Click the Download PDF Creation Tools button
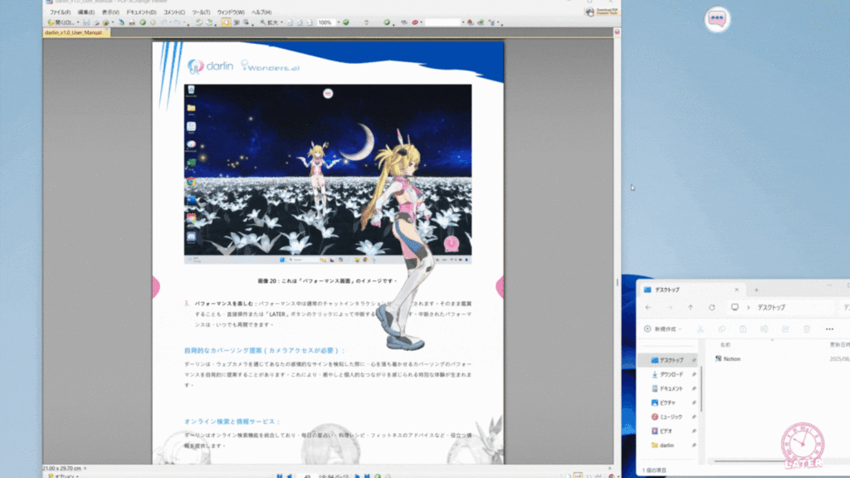 602,12
